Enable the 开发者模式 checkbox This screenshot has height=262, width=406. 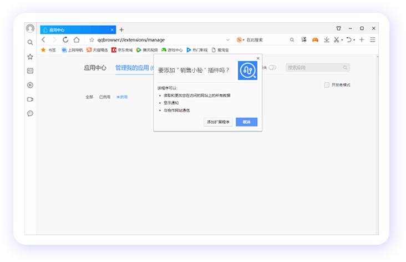(327, 85)
